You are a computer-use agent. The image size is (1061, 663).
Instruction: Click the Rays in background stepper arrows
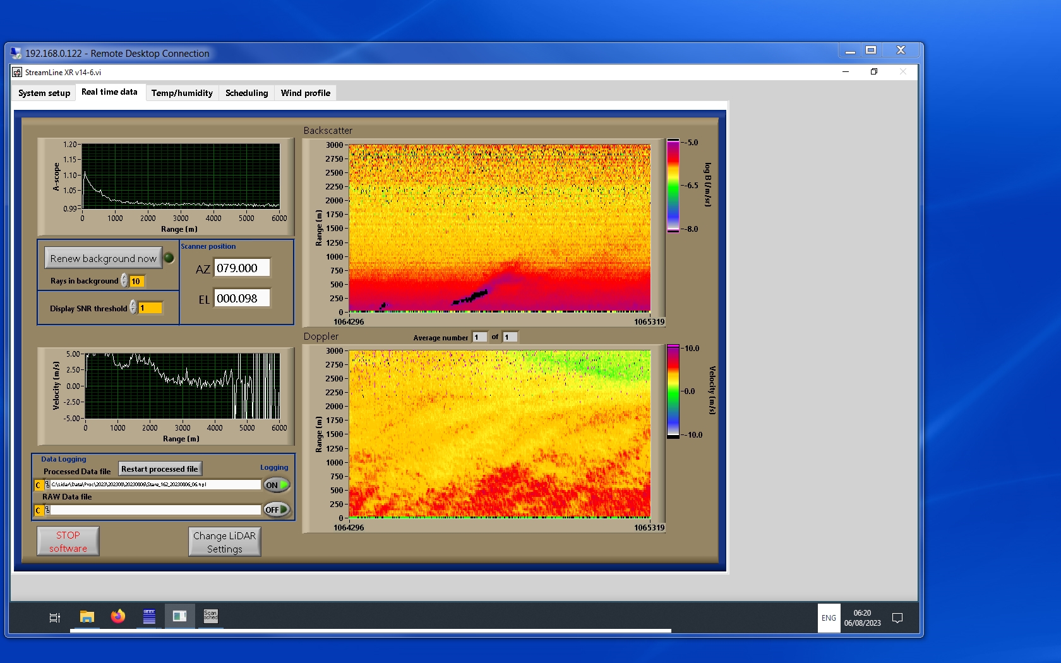(124, 281)
